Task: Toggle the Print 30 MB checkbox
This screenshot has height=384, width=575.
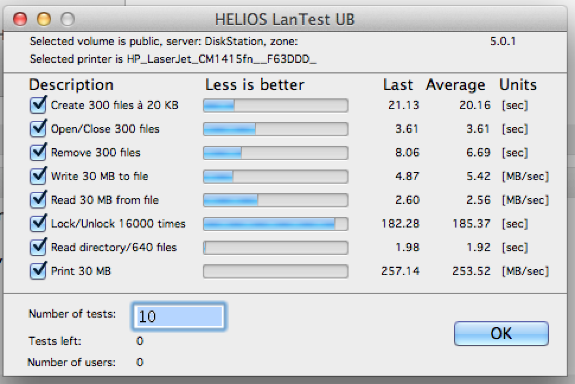Action: (38, 271)
